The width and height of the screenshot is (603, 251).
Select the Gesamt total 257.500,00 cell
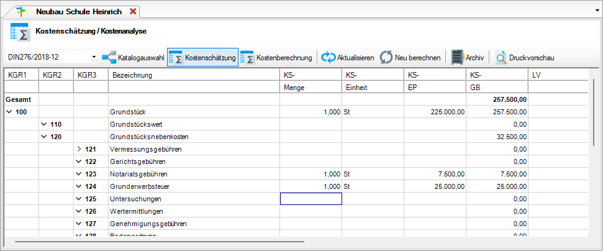497,99
